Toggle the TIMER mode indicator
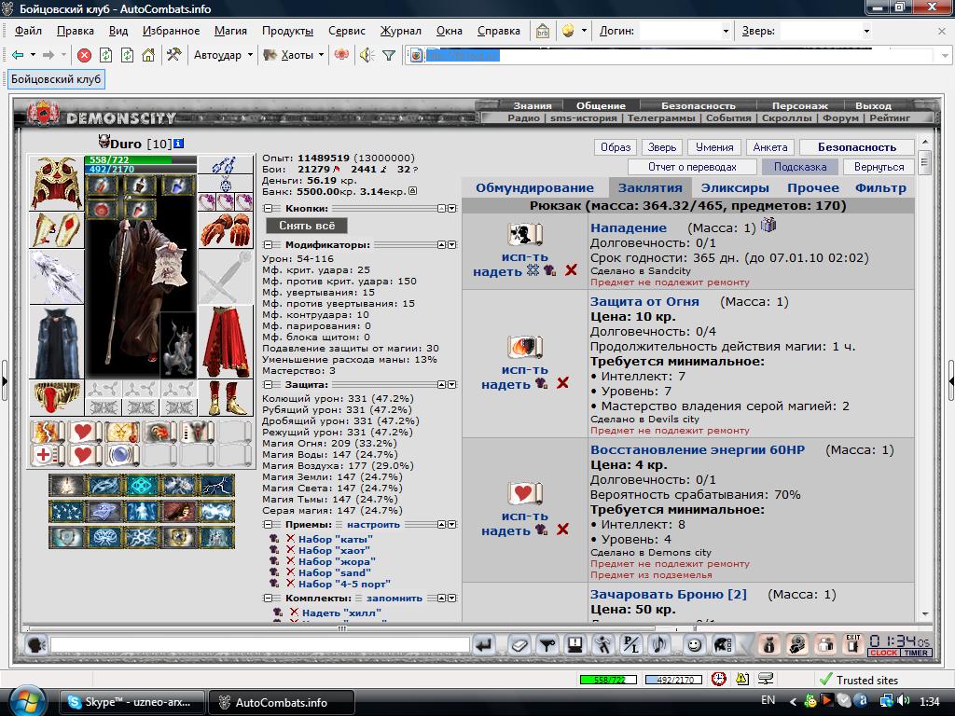The width and height of the screenshot is (955, 716). 916,653
